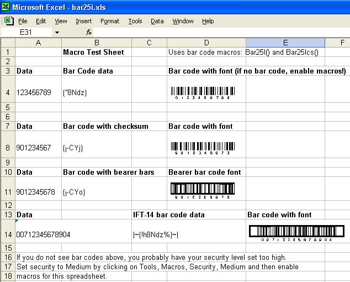Click 'Bar code with font' in row 13
350x282 pixels.
coord(279,215)
